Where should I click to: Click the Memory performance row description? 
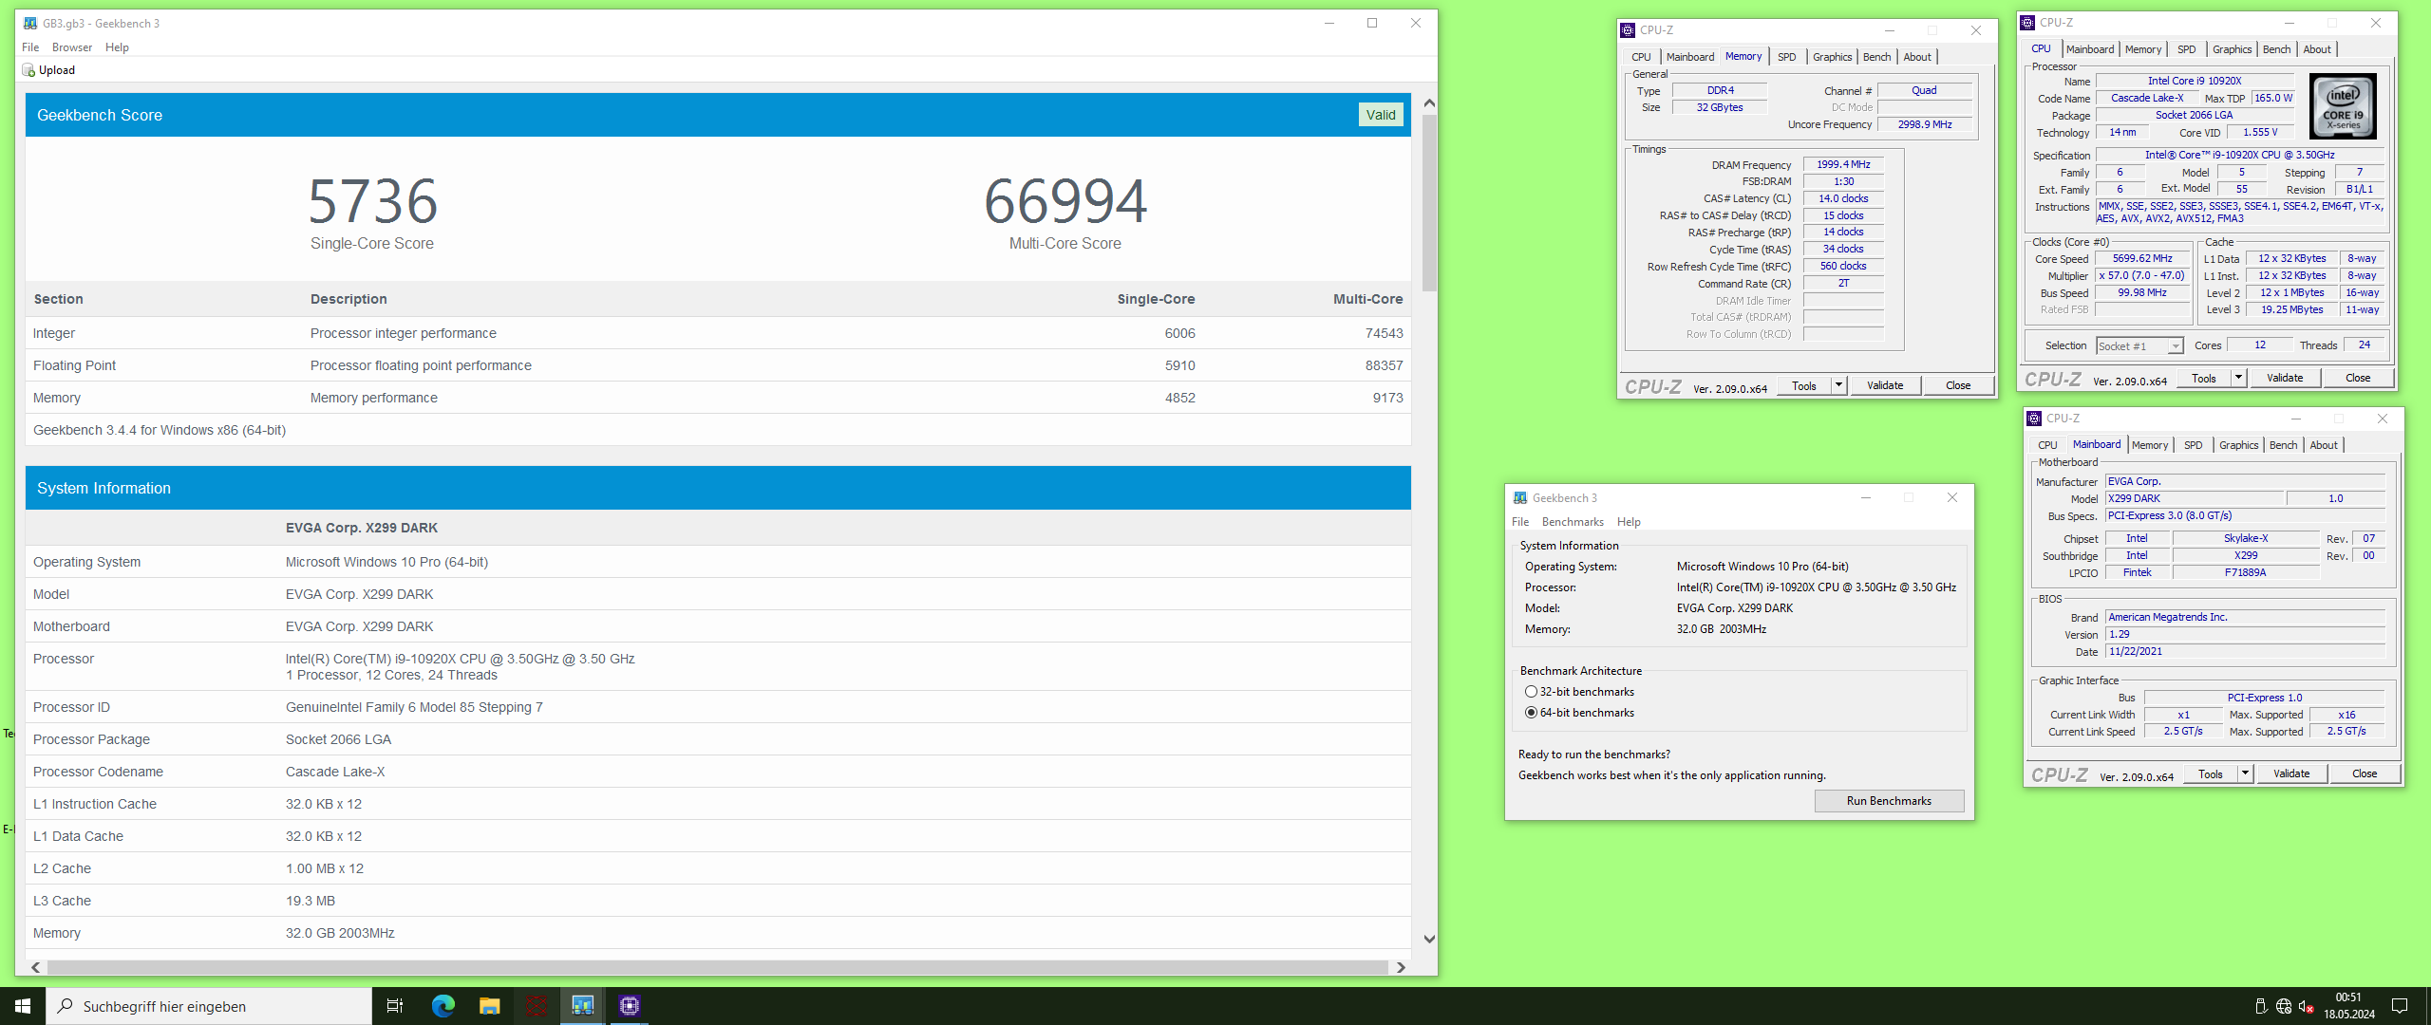373,398
